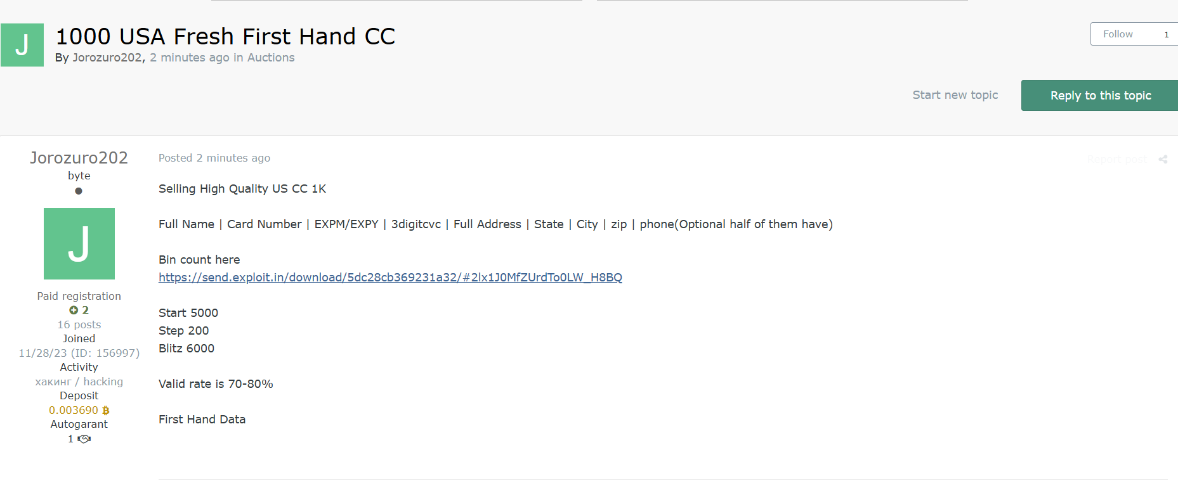
Task: Start new topic
Action: click(955, 95)
